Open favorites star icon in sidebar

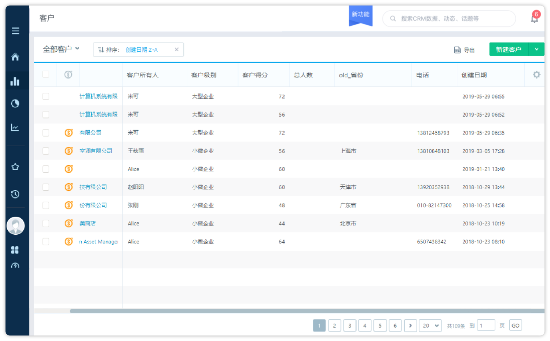click(x=15, y=167)
